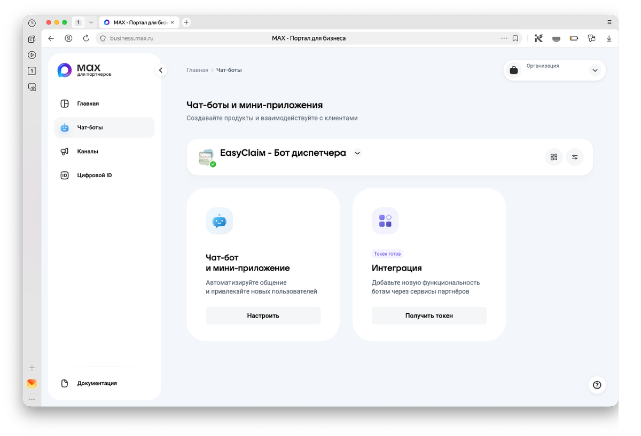Click the Получить токен button
The image size is (641, 436).
(429, 315)
